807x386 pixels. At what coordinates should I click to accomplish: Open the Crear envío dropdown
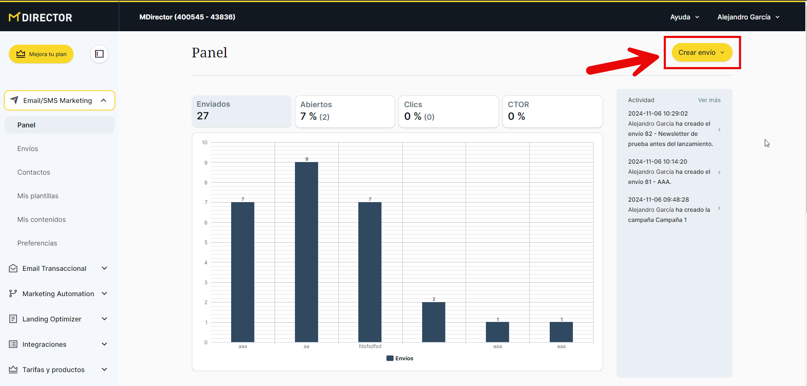[x=701, y=52]
